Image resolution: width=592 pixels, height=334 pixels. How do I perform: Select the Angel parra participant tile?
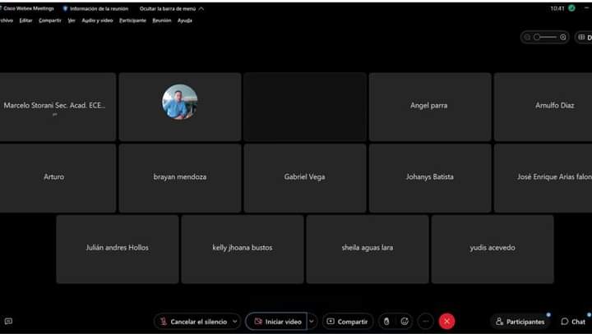(x=430, y=107)
